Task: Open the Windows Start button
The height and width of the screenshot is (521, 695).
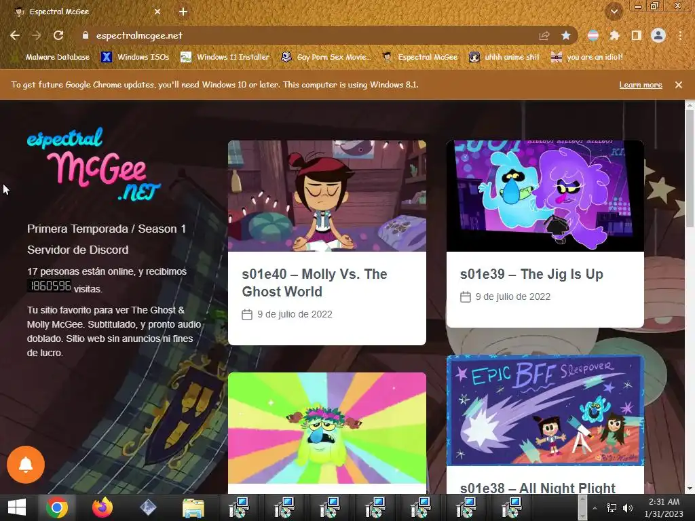Action: [17, 507]
